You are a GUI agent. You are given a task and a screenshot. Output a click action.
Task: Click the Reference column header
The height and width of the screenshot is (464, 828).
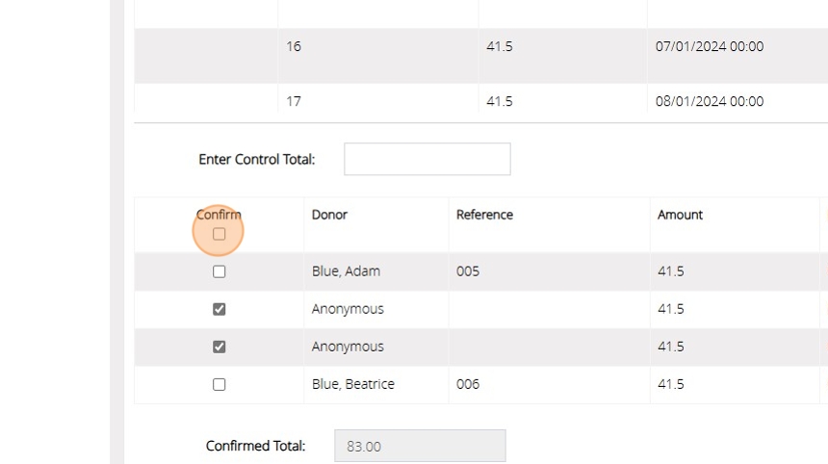point(484,215)
